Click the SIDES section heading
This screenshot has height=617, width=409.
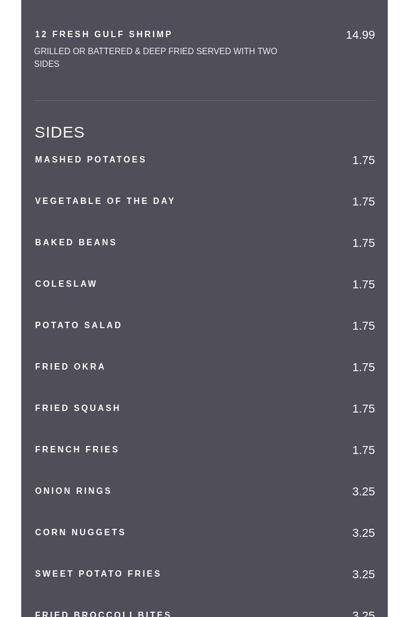(59, 132)
